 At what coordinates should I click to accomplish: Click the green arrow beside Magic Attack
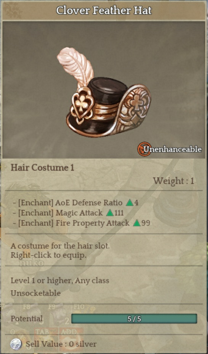[x=110, y=213]
